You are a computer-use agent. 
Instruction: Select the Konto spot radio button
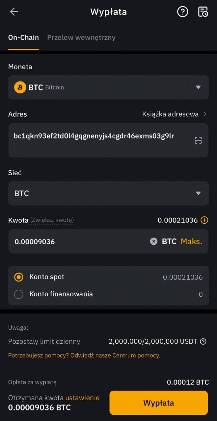(x=19, y=277)
